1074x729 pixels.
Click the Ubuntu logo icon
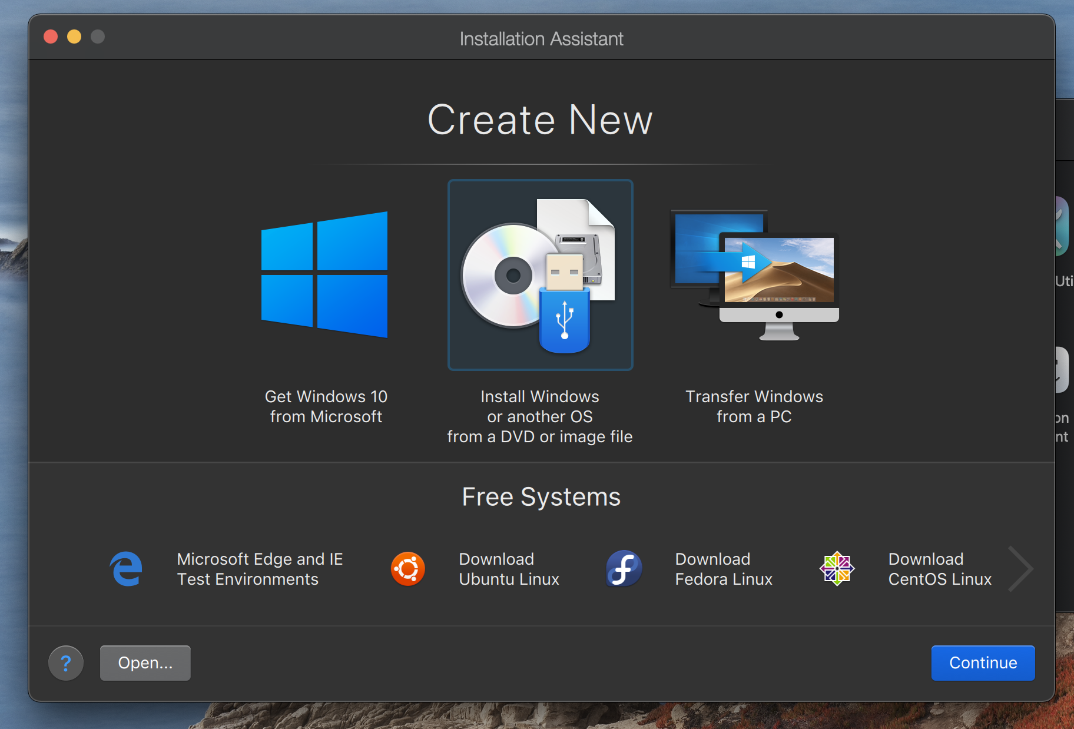(x=408, y=569)
